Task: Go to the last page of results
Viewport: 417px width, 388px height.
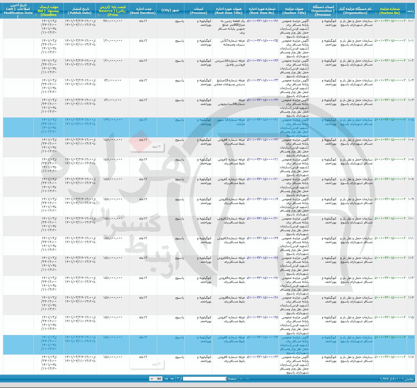Action: click(x=166, y=379)
